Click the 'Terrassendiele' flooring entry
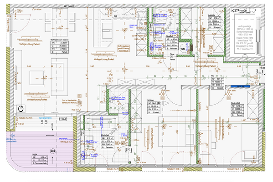The height and width of the screenshot is (182, 273). tap(41, 163)
